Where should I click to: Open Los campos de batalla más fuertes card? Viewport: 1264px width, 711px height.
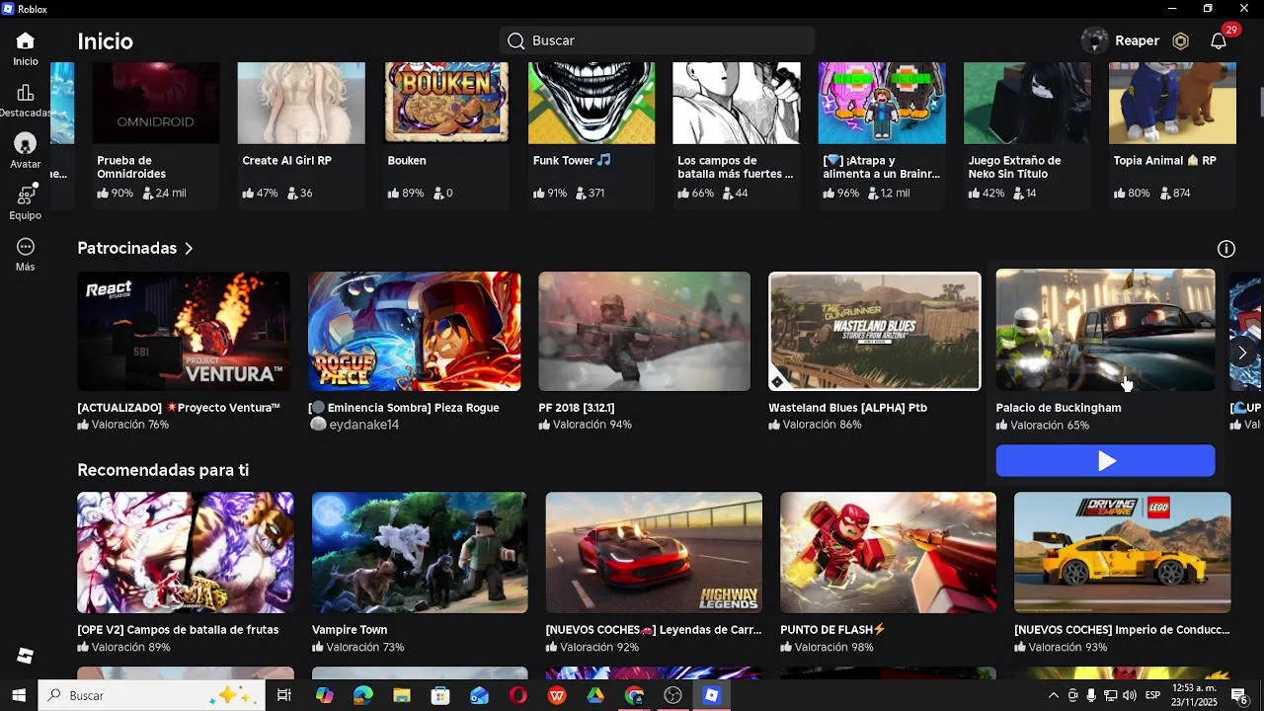pos(737,135)
